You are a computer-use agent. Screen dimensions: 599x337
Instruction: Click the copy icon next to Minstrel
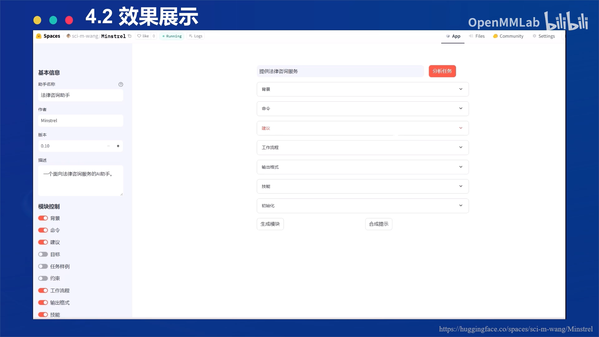click(129, 36)
